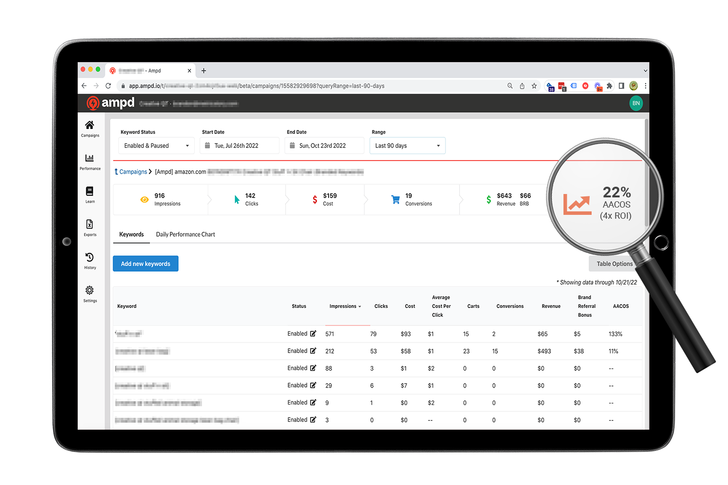Image resolution: width=728 pixels, height=485 pixels.
Task: Go forward in the browser
Action: 96,86
